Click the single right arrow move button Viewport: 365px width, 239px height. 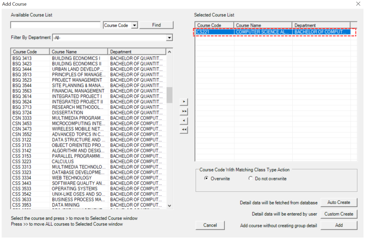coord(184,102)
